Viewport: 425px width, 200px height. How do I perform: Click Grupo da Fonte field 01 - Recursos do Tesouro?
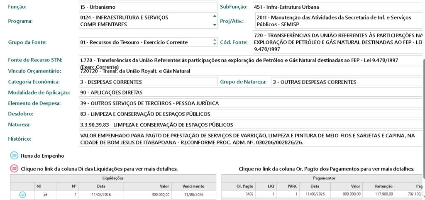pos(148,42)
